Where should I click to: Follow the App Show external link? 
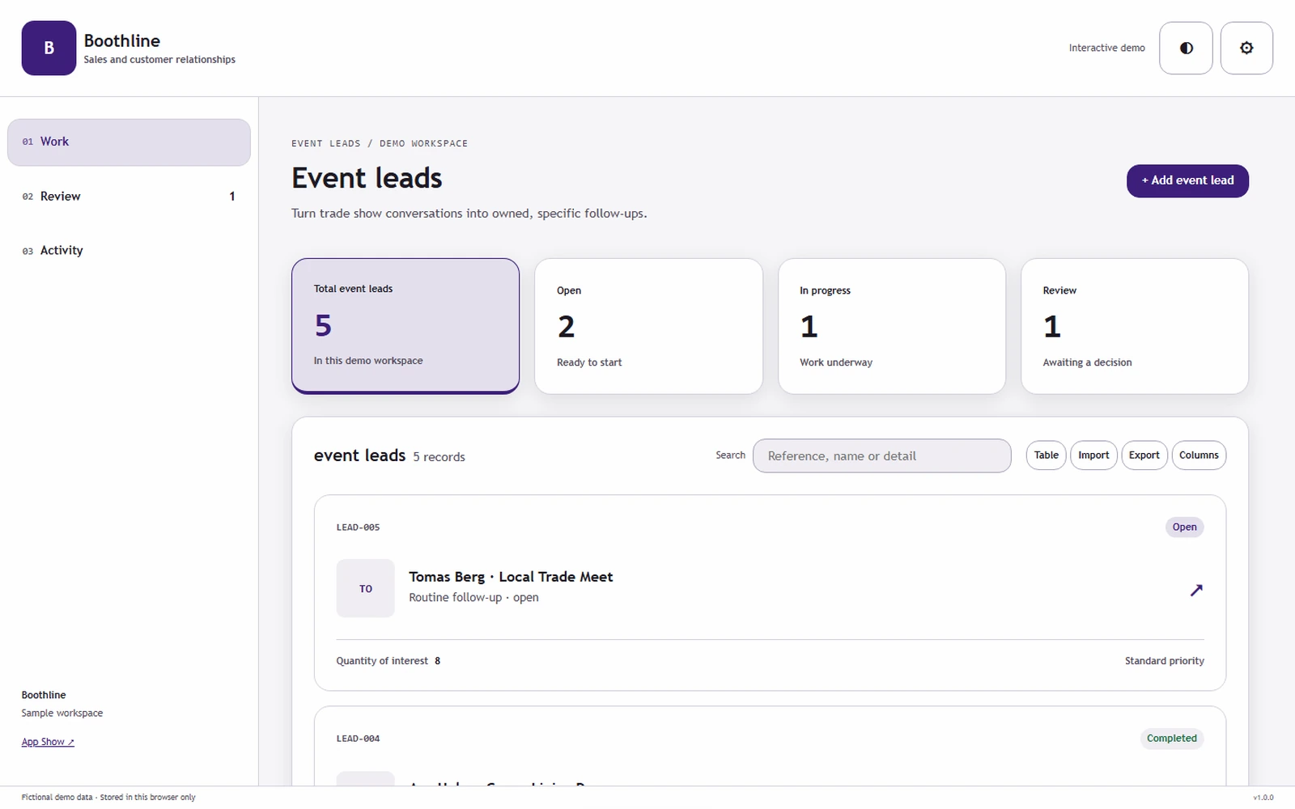point(48,742)
